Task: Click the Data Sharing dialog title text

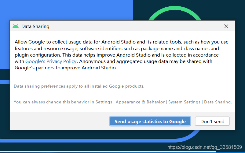Action: [x=35, y=26]
